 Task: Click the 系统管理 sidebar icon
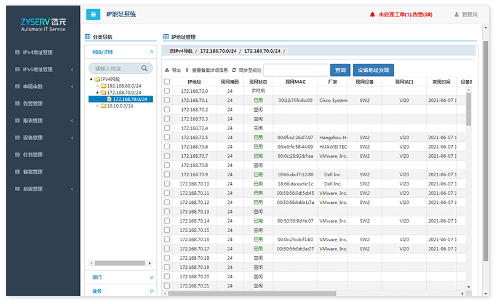coord(17,189)
